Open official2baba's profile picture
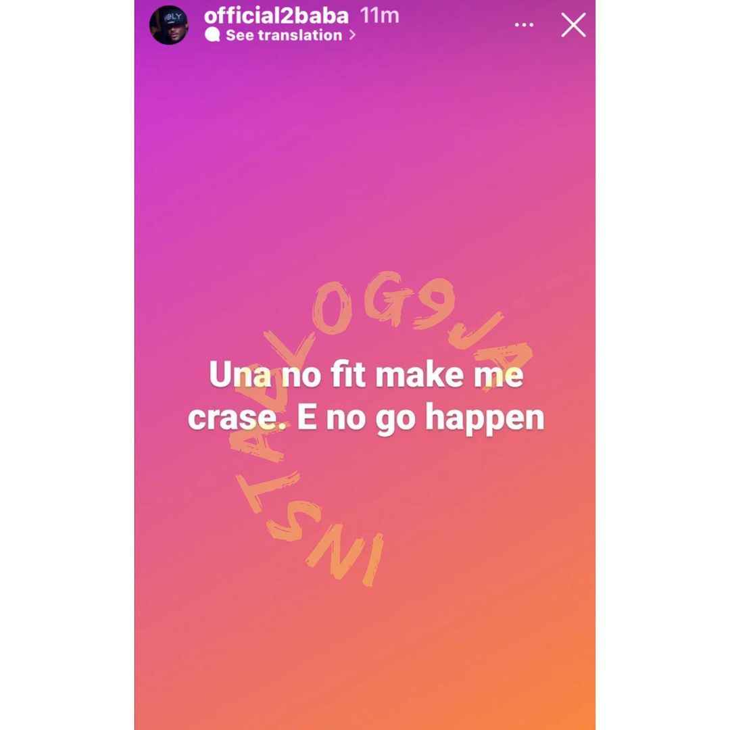The height and width of the screenshot is (730, 730). pyautogui.click(x=169, y=25)
